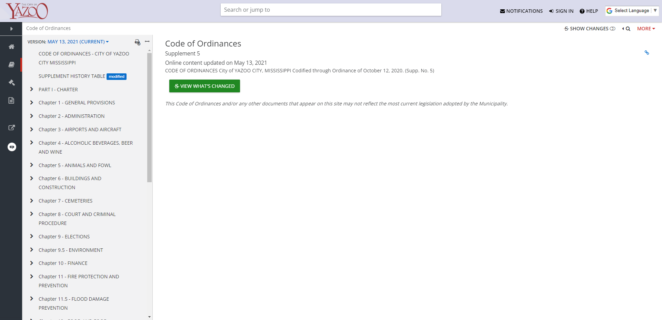Click the blue chain link icon

click(x=646, y=53)
